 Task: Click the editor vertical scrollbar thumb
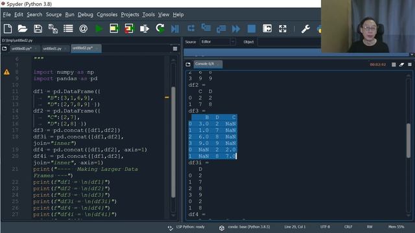click(173, 142)
